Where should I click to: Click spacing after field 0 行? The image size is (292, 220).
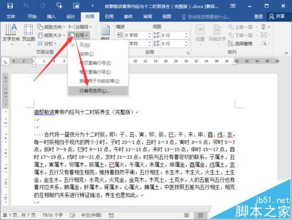click(x=172, y=44)
